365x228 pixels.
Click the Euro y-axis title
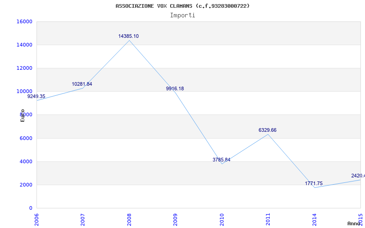coord(22,115)
